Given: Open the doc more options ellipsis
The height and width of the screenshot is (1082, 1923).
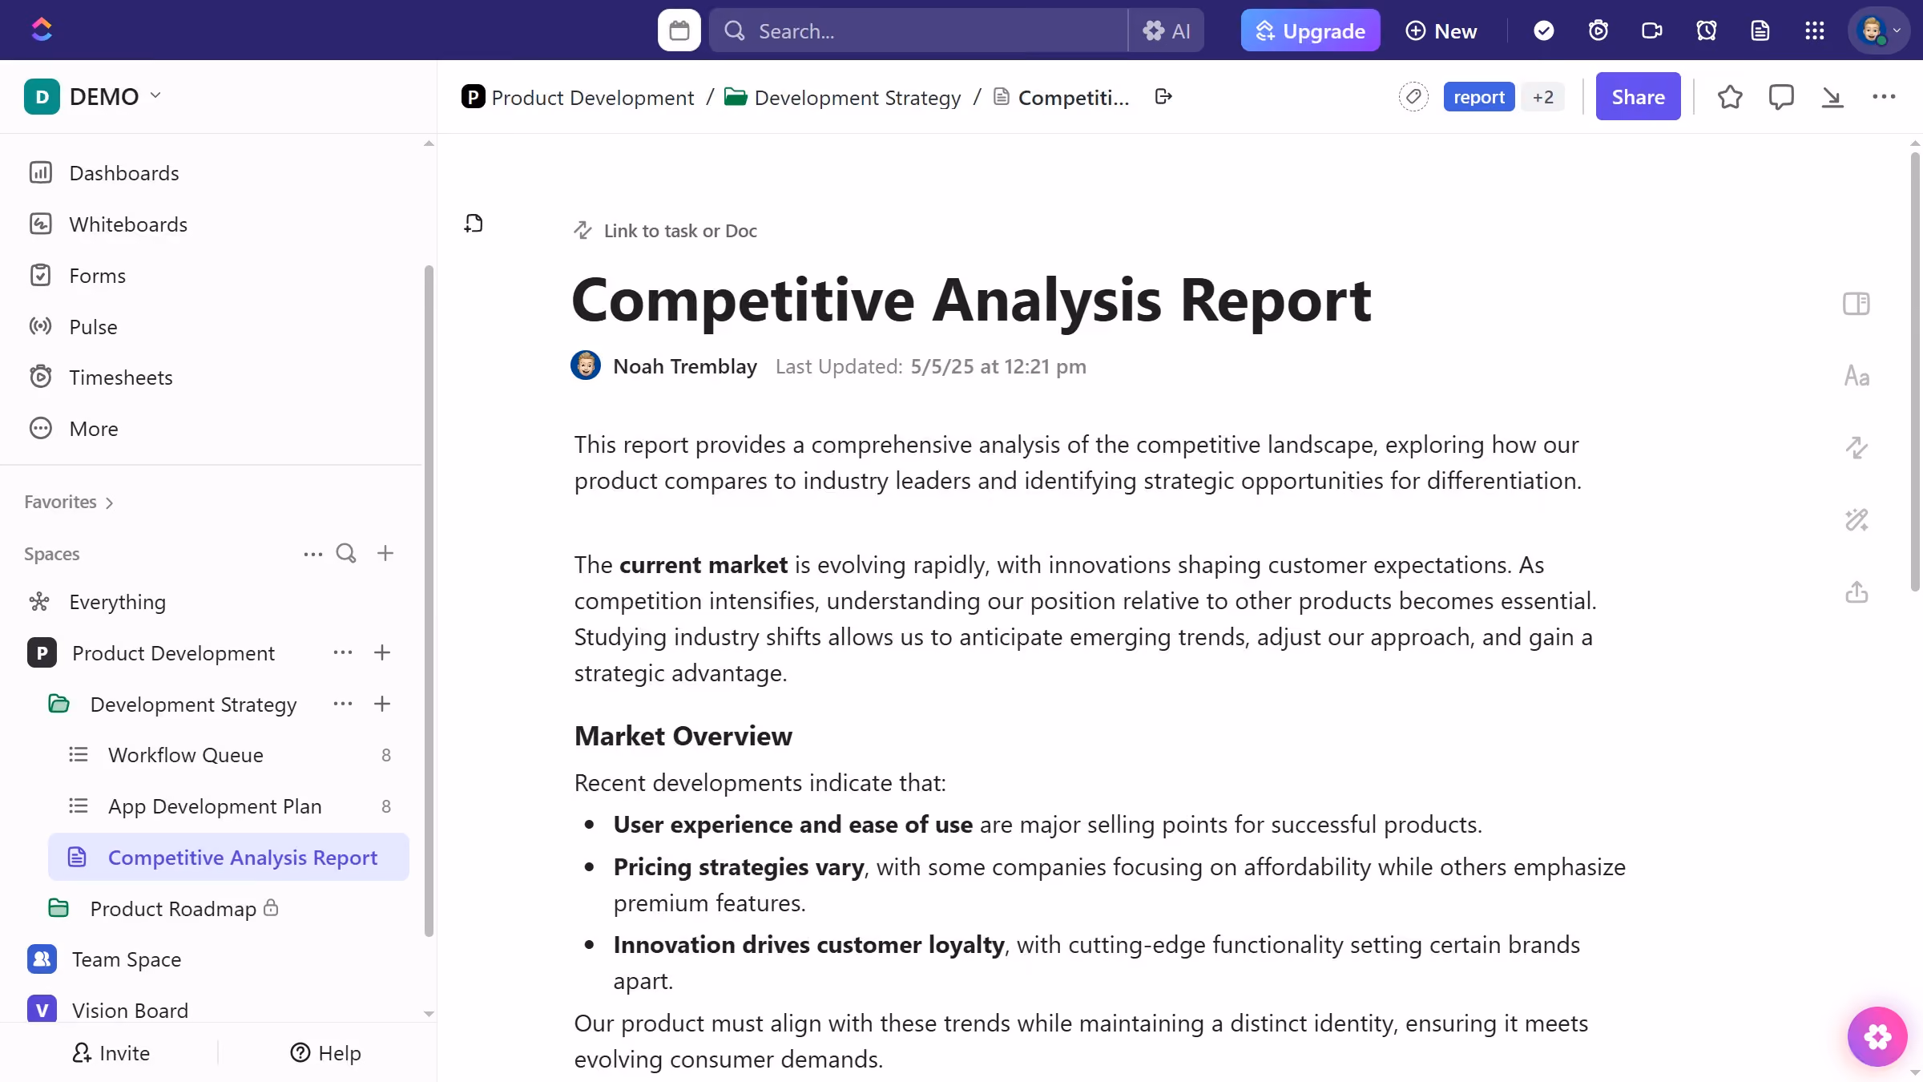Looking at the screenshot, I should (1884, 97).
